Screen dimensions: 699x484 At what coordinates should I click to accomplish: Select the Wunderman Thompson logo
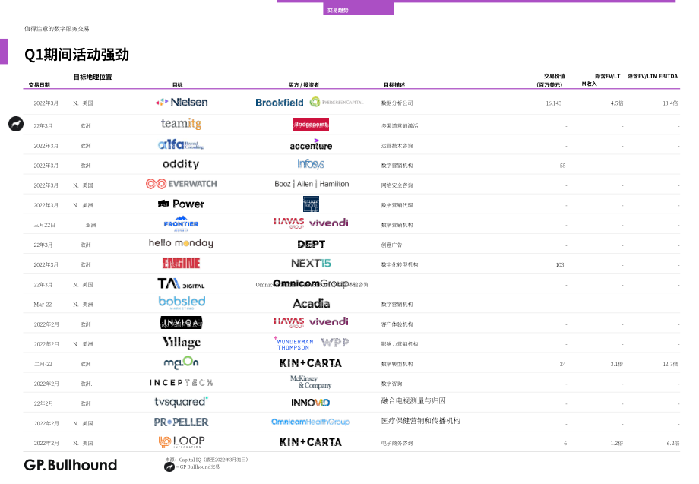tap(294, 343)
